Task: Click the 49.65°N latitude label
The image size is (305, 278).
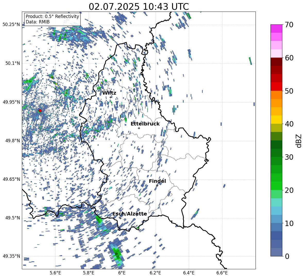Action: click(x=11, y=179)
